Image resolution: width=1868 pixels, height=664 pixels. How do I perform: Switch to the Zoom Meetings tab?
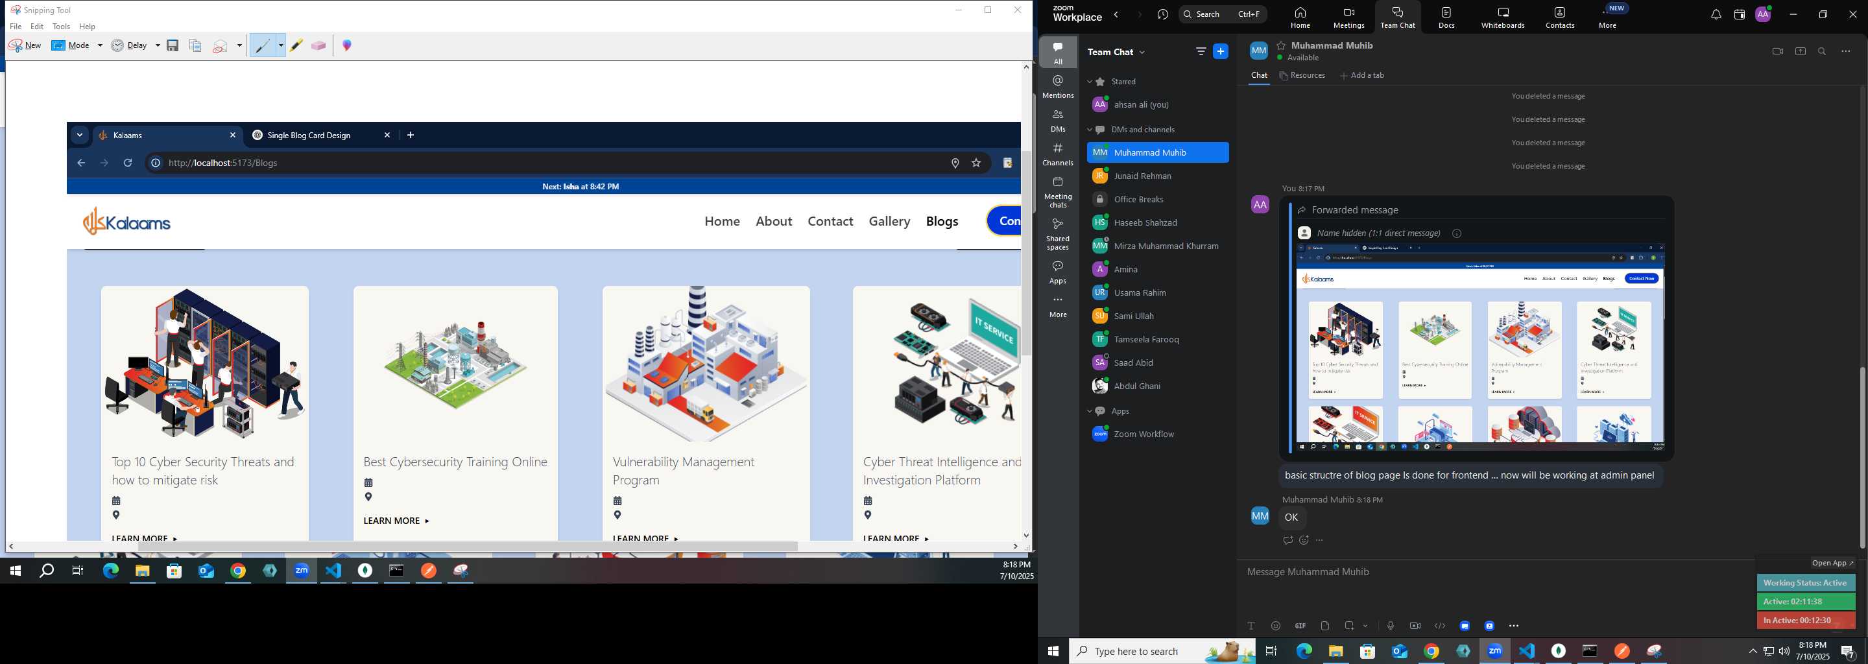click(1349, 18)
